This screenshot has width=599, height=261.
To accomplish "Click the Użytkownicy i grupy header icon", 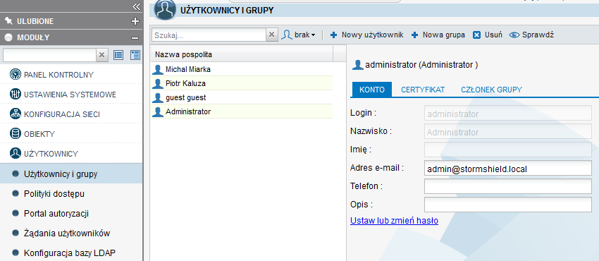I will point(165,10).
